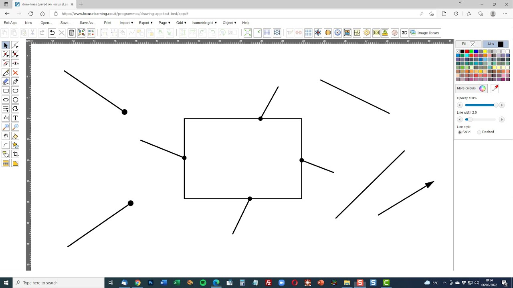
Task: Pick the yellow colour swatch
Action: (x=485, y=52)
